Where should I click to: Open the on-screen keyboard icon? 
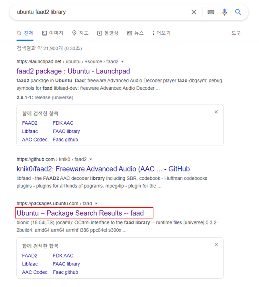coord(211,12)
